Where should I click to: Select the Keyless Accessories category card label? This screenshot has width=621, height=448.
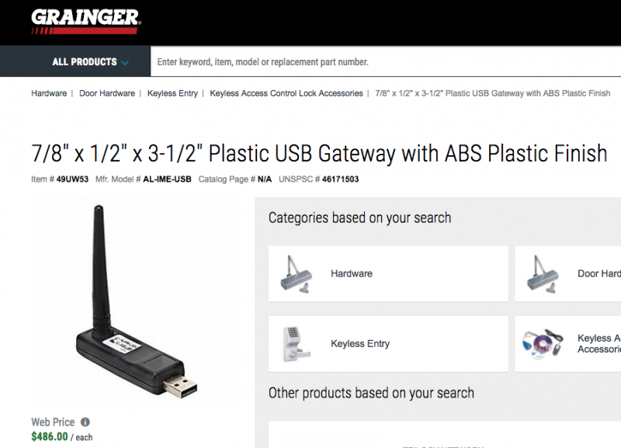[x=599, y=344]
